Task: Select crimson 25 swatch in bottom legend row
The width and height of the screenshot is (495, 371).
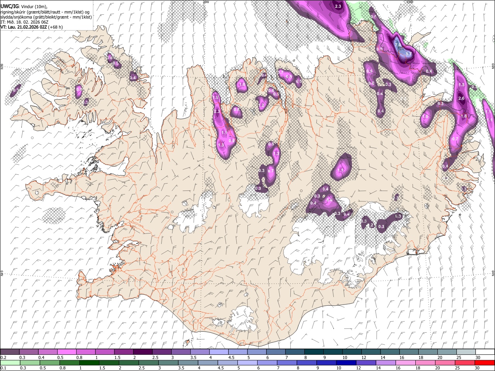Action: click(464, 362)
